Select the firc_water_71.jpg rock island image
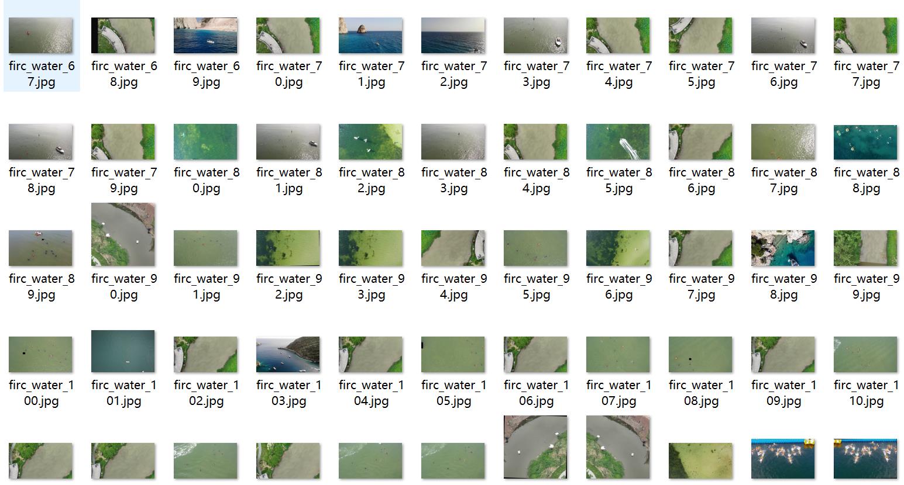The height and width of the screenshot is (485, 904). point(370,36)
